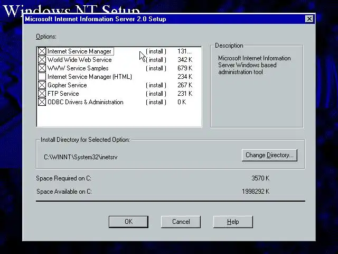This screenshot has height=254, width=338.
Task: Click the OK button
Action: (128, 222)
